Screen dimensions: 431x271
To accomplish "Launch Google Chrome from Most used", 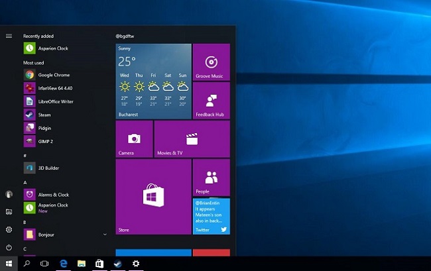I will [64, 75].
